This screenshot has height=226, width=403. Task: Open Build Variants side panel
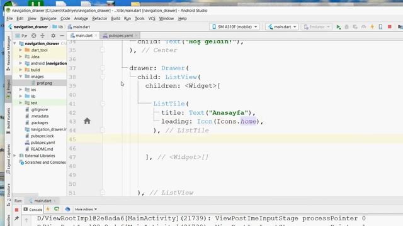[8, 121]
